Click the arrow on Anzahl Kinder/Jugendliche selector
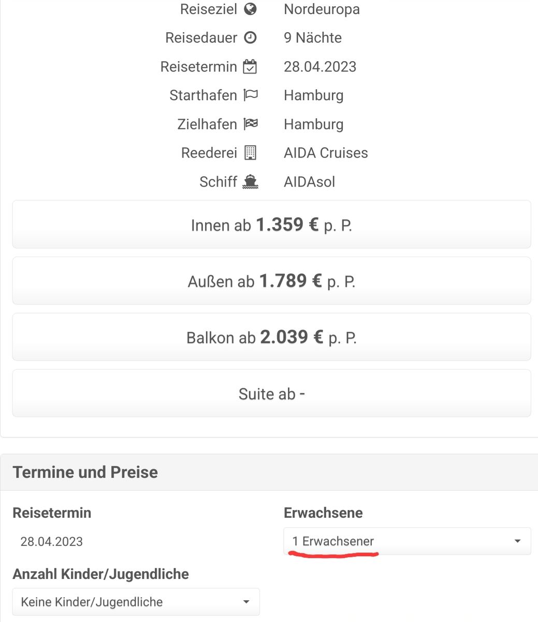The width and height of the screenshot is (538, 622). click(246, 602)
